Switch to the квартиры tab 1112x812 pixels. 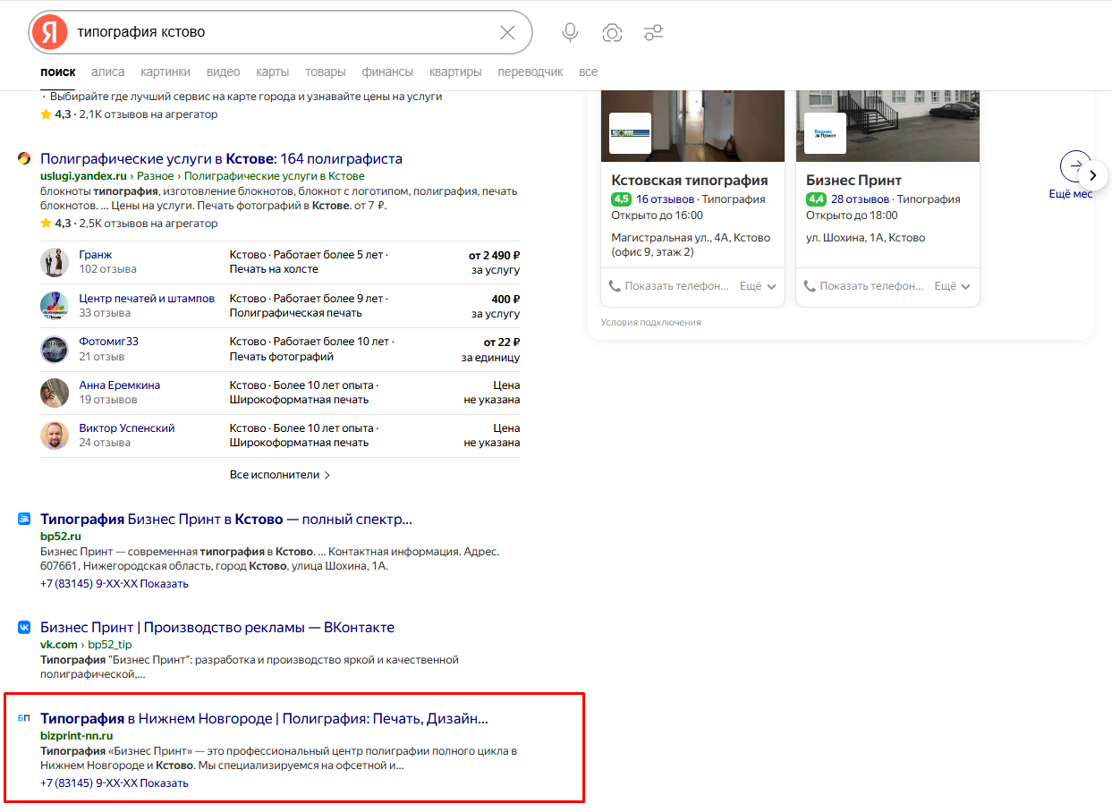click(x=455, y=72)
